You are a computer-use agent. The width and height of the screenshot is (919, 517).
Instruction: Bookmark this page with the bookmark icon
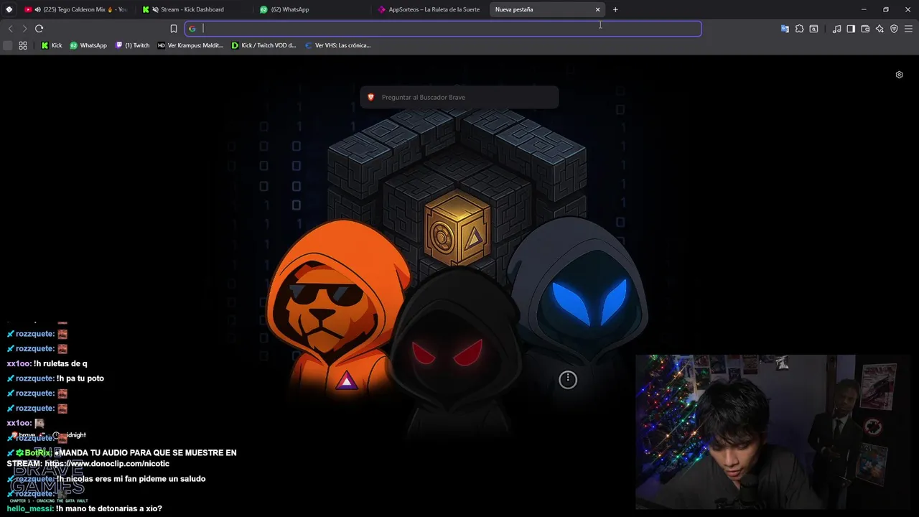(x=174, y=29)
